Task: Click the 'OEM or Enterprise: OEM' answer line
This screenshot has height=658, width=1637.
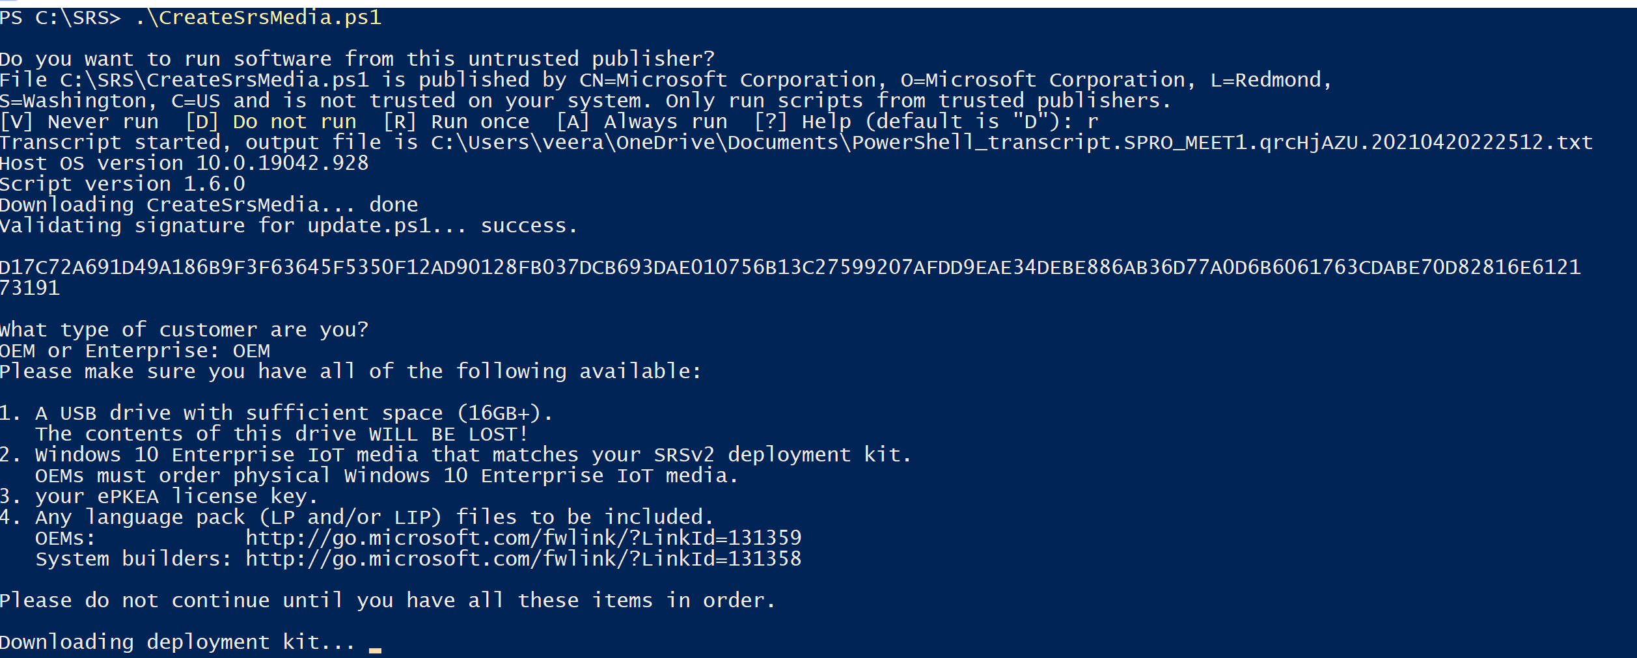Action: [135, 351]
